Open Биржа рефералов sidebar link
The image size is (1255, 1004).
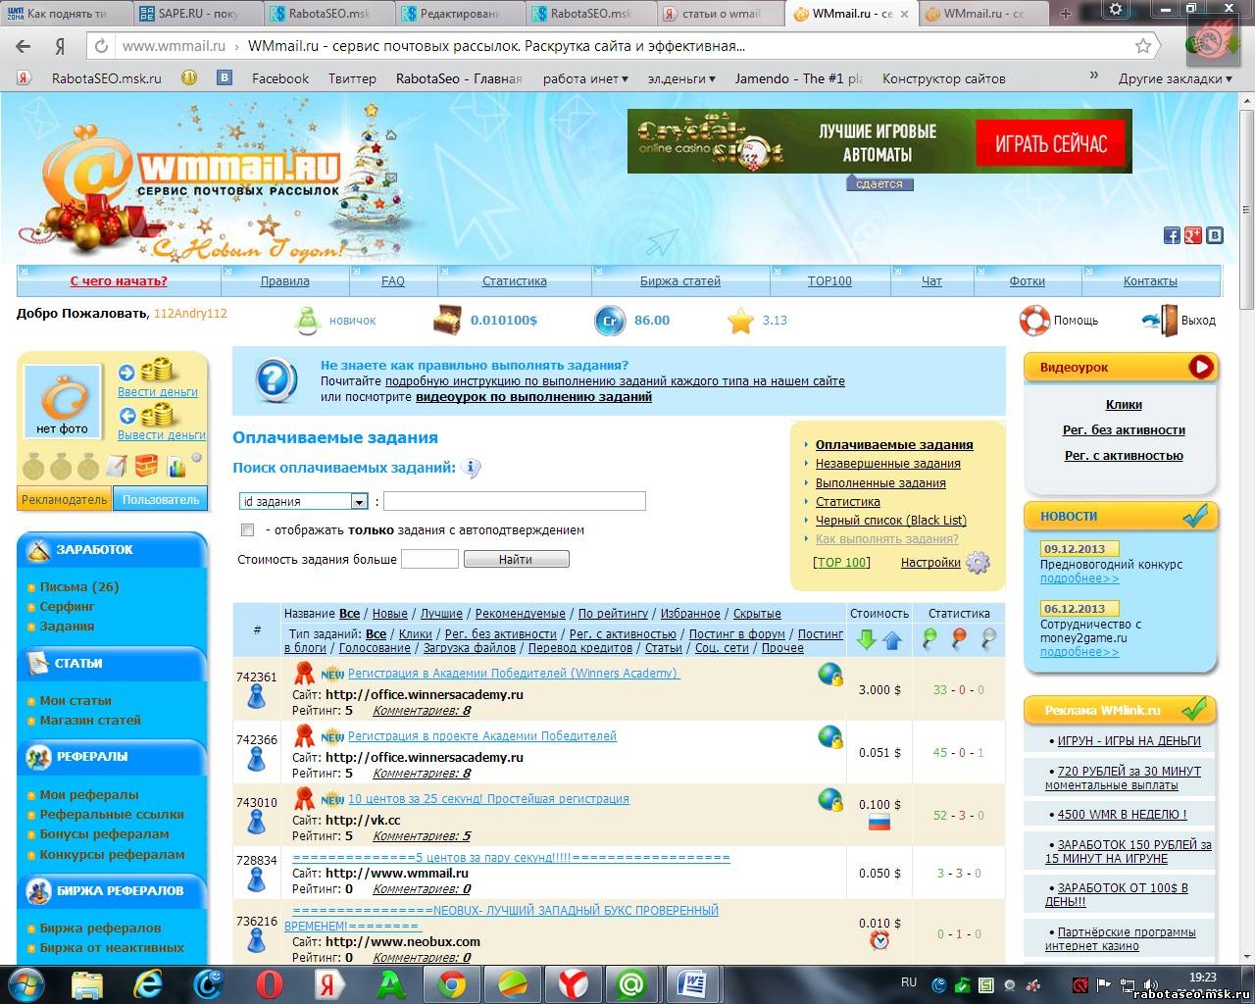(x=100, y=929)
